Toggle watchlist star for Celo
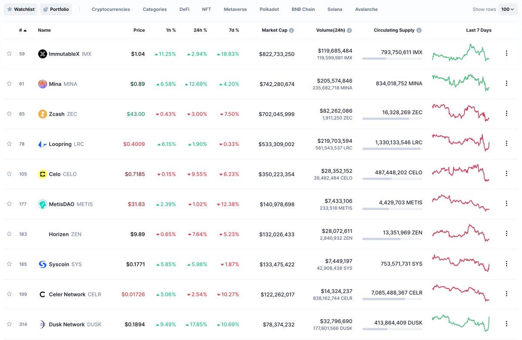This screenshot has height=340, width=522. click(x=9, y=173)
